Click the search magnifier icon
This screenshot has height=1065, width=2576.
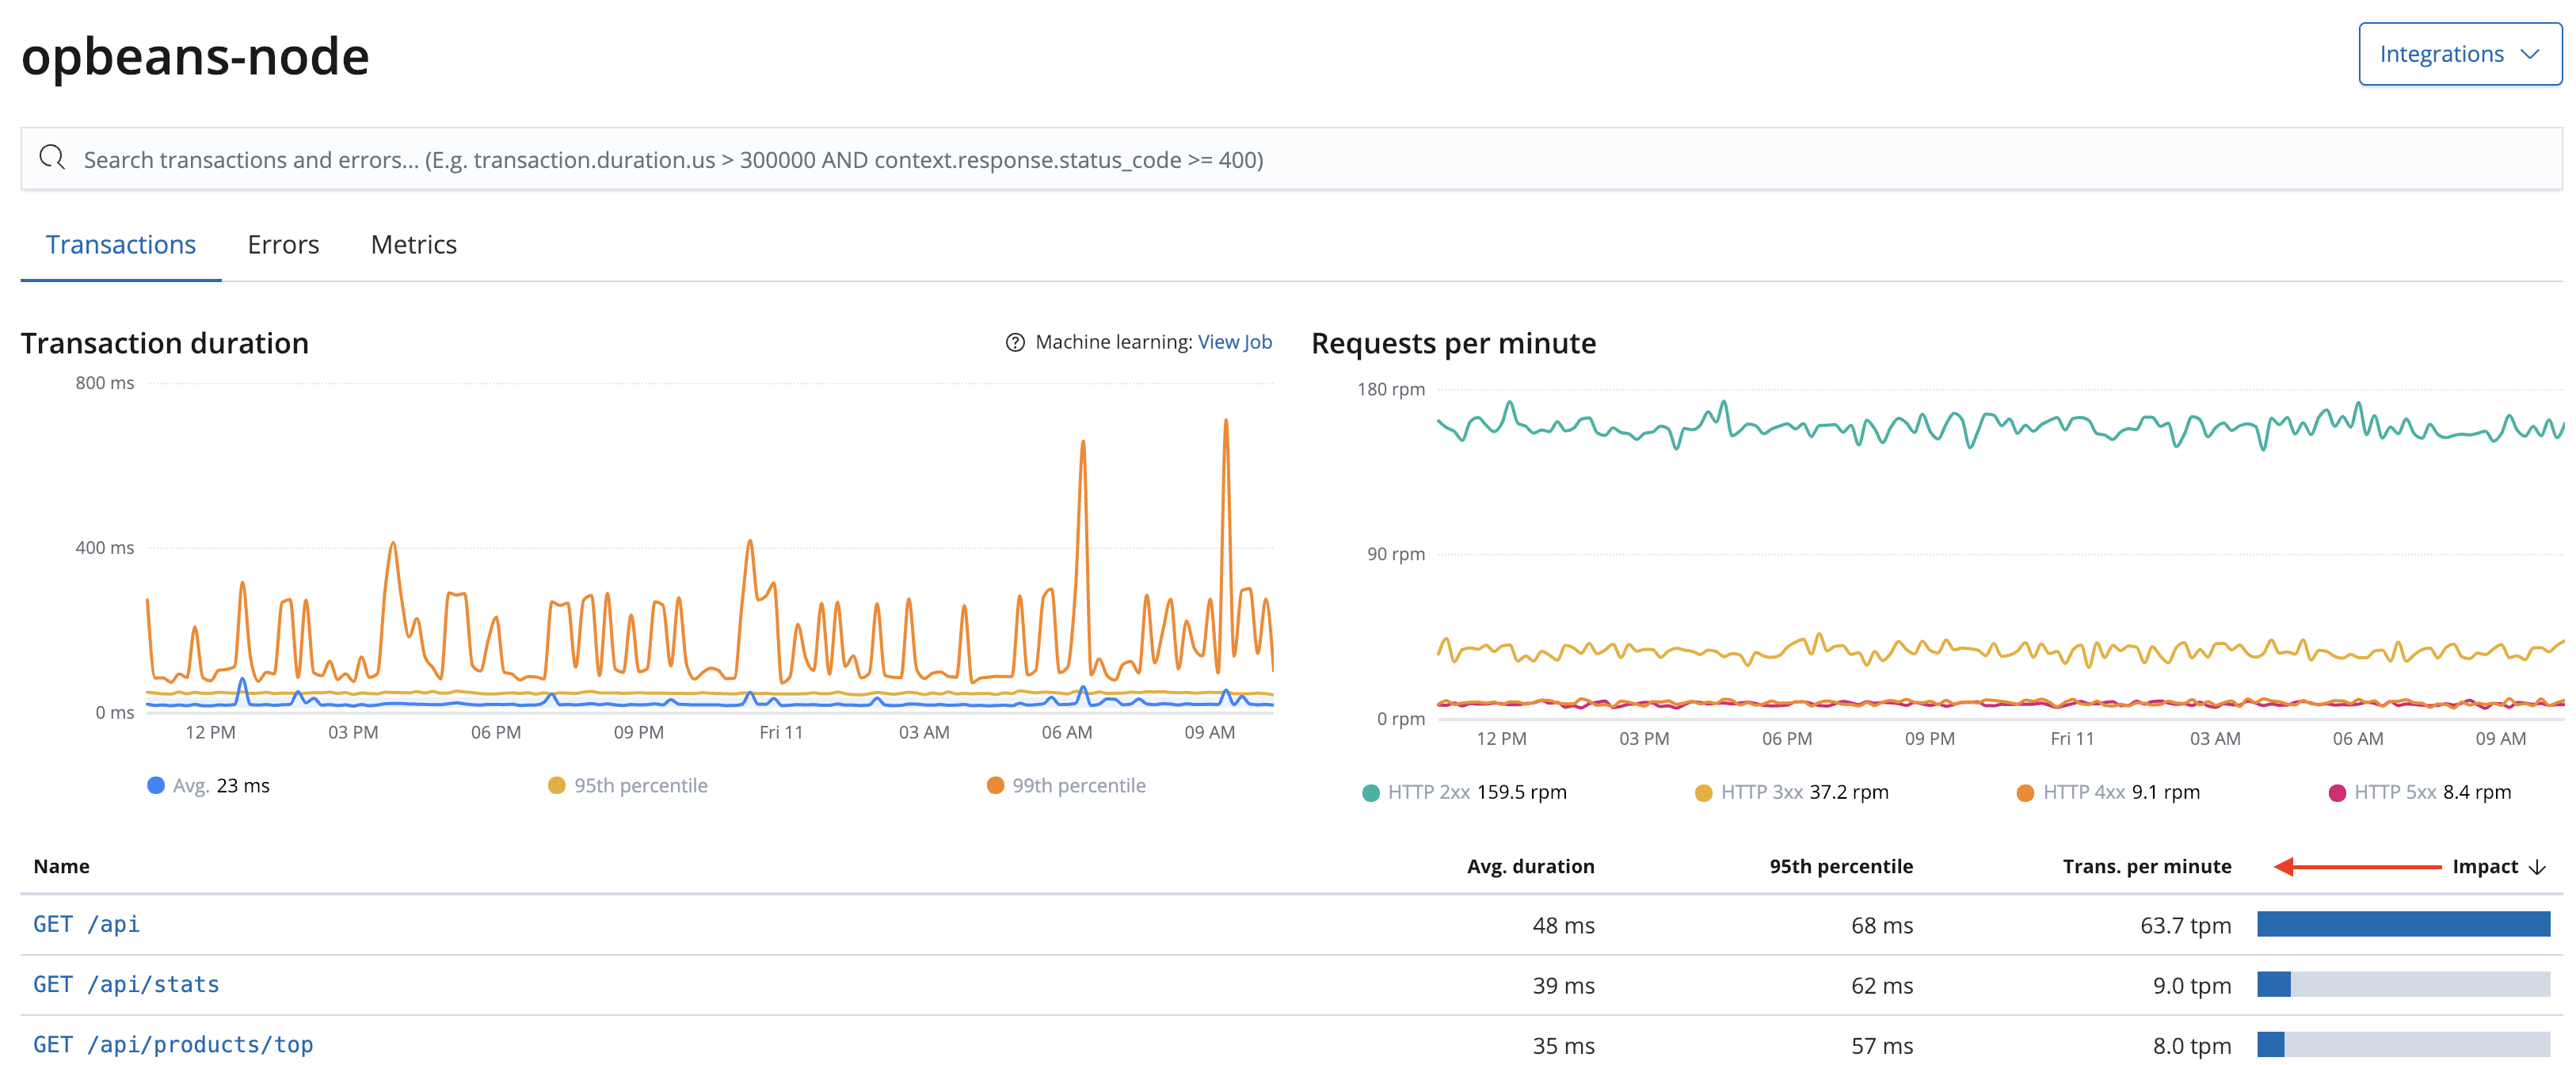[52, 158]
